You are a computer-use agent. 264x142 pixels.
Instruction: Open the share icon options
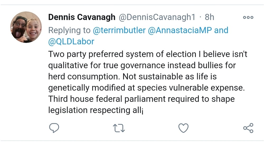(x=248, y=128)
